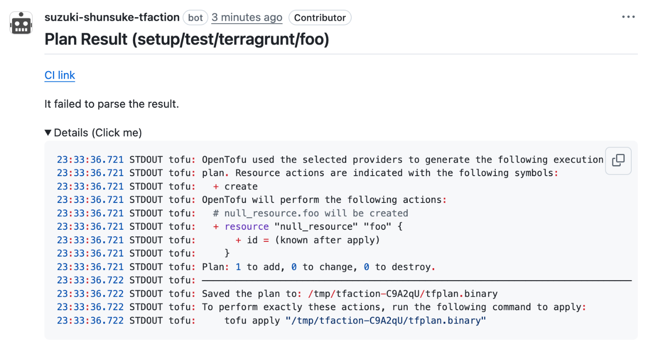Open the CI link
This screenshot has width=648, height=356.
60,75
